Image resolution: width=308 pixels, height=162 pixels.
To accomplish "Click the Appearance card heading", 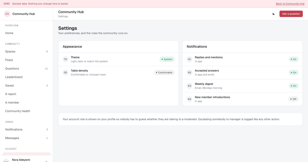I will (x=72, y=47).
